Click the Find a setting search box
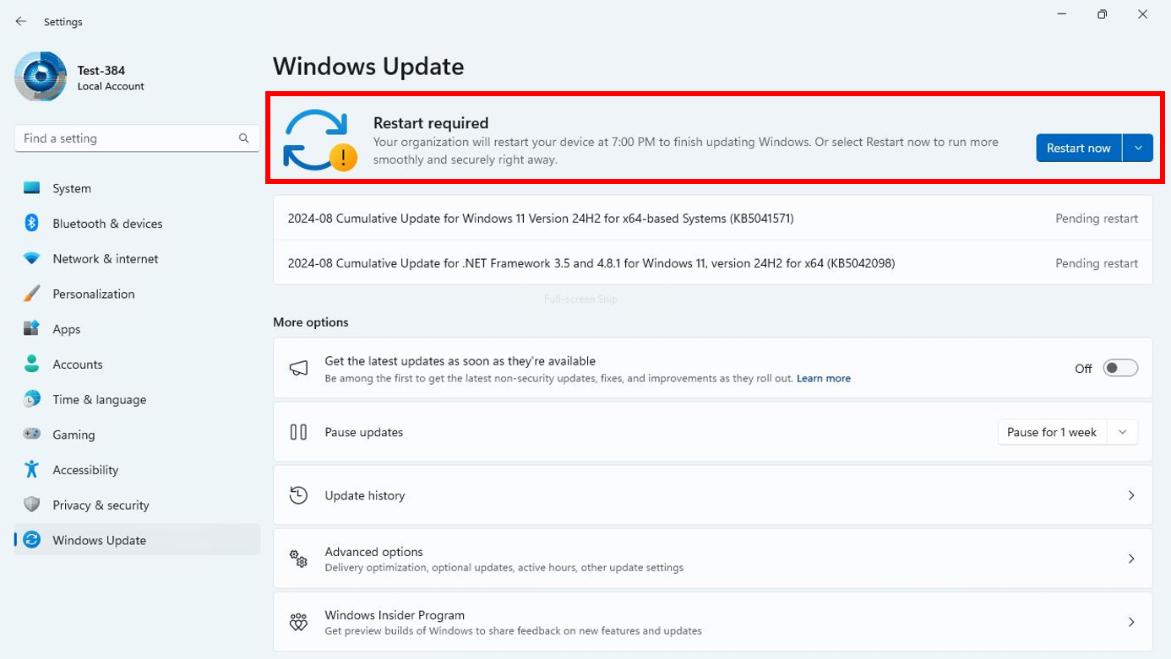The width and height of the screenshot is (1171, 659). click(137, 138)
